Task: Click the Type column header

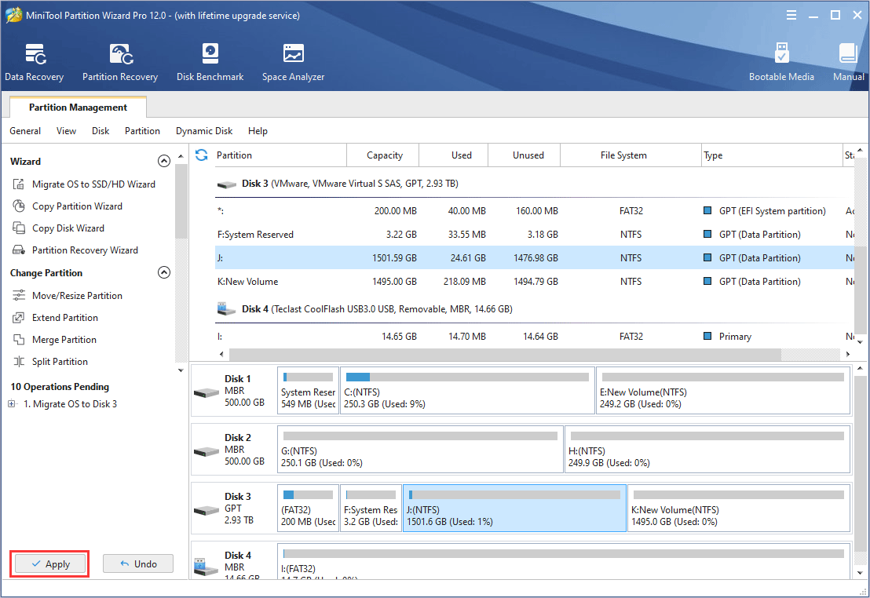Action: 772,155
